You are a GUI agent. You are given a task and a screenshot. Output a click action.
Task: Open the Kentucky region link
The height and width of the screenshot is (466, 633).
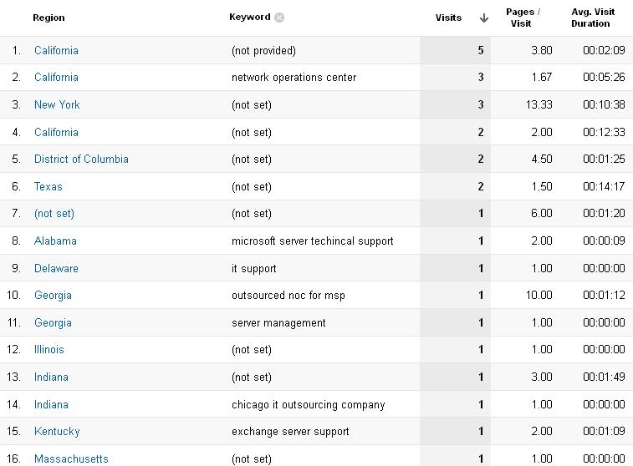pyautogui.click(x=57, y=432)
